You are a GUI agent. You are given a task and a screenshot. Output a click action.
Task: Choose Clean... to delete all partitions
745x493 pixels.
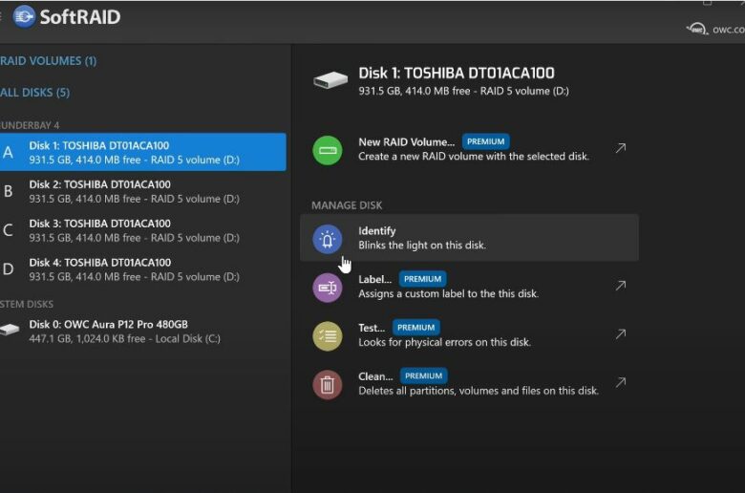point(469,383)
